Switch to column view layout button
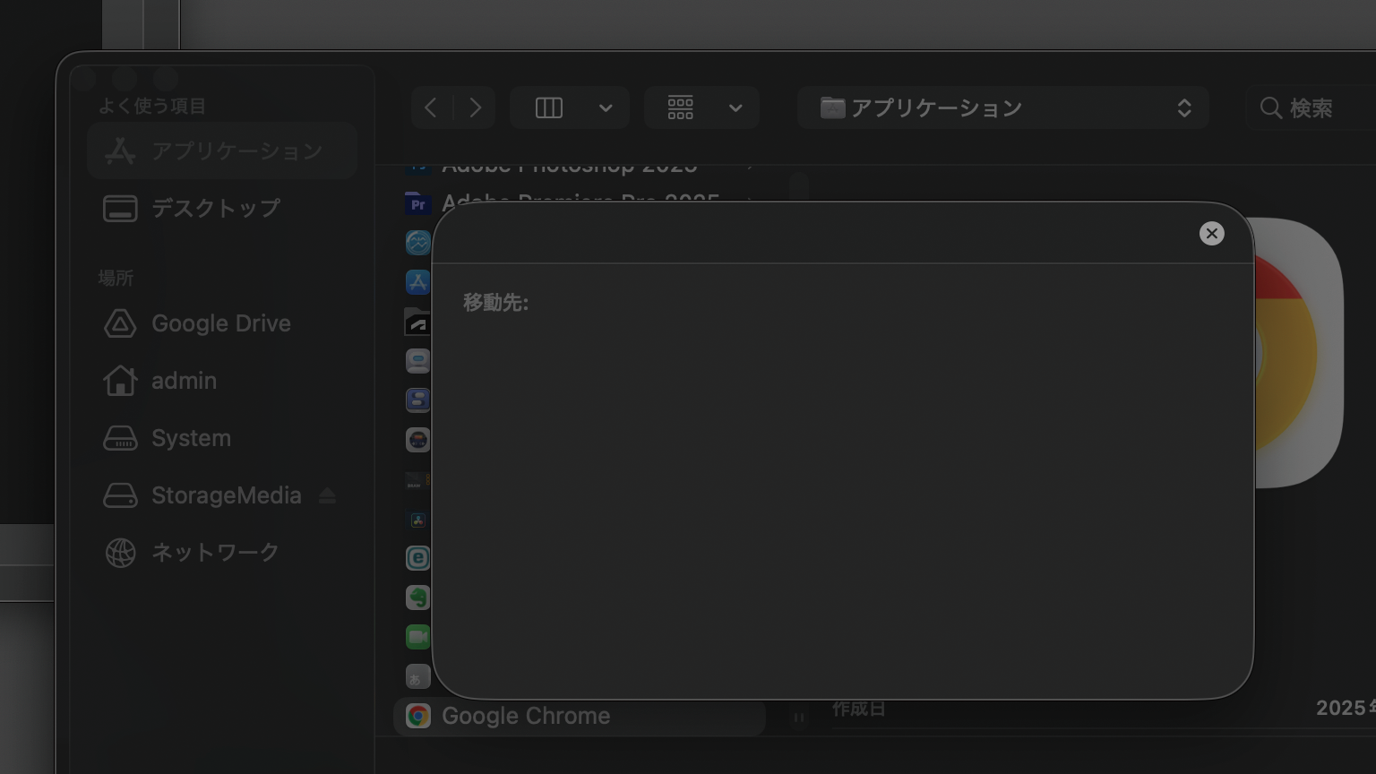 [549, 108]
